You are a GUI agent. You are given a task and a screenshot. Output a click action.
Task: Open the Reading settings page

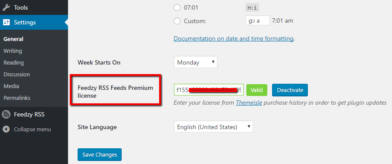[x=14, y=63]
